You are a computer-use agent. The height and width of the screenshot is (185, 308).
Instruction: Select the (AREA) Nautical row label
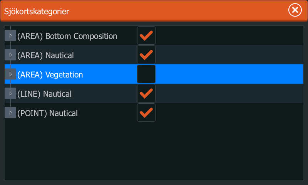click(x=45, y=55)
